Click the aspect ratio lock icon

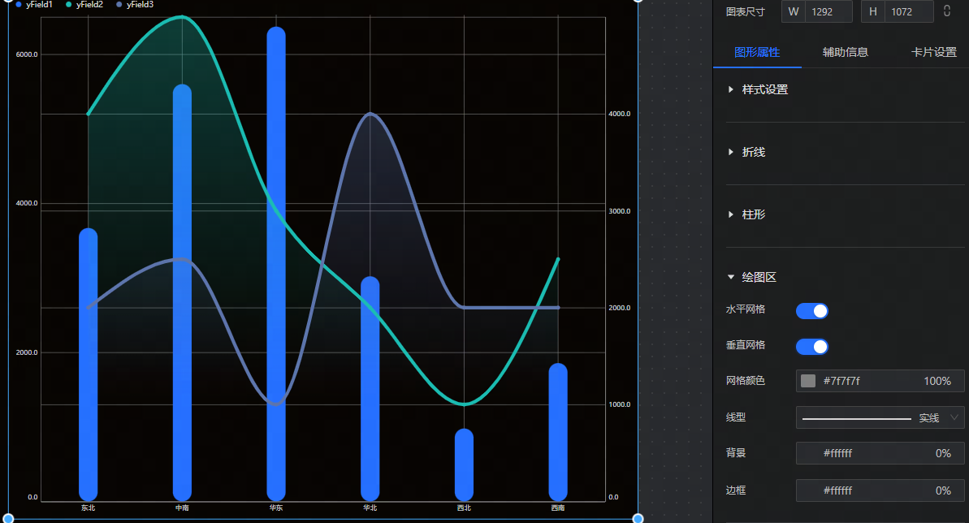point(947,11)
